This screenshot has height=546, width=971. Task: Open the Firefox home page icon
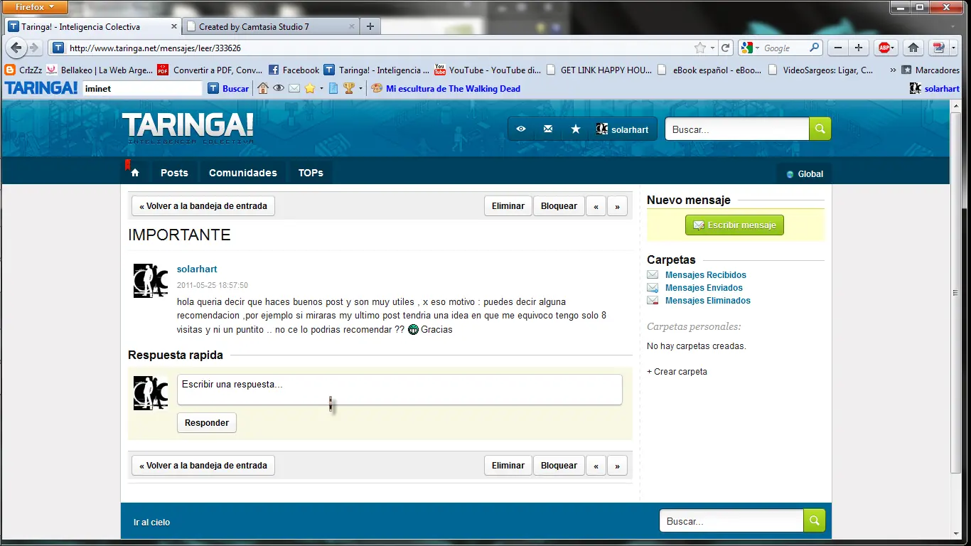click(913, 48)
